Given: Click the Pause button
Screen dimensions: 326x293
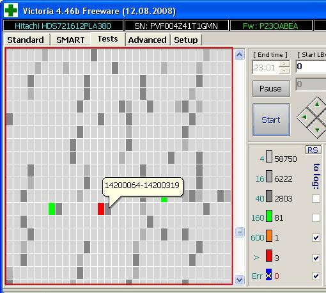Looking at the screenshot, I should point(271,88).
